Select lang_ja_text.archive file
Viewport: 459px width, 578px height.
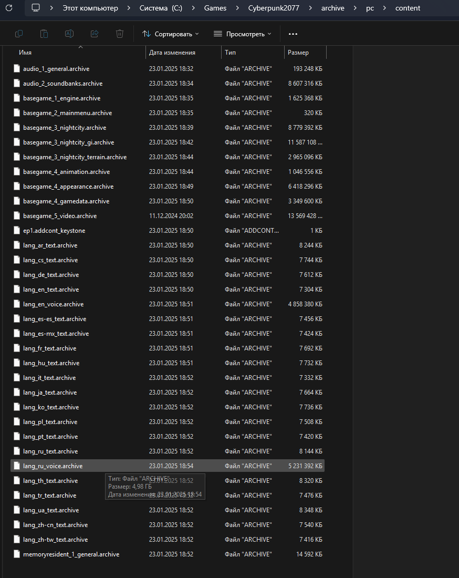point(168,392)
